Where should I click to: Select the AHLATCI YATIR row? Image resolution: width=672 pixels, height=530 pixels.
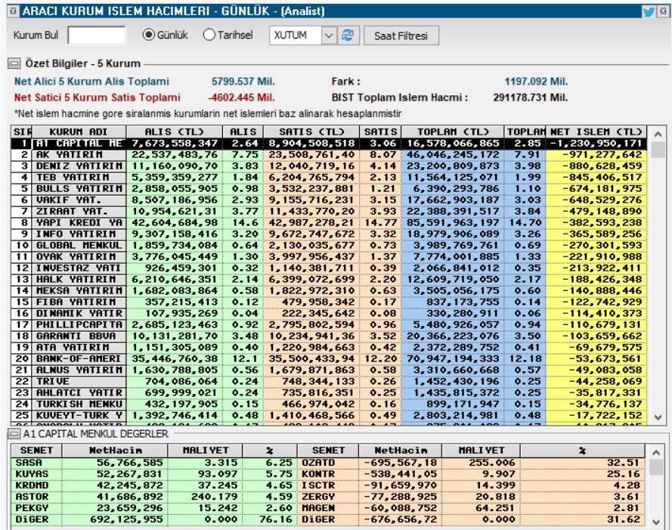329,393
